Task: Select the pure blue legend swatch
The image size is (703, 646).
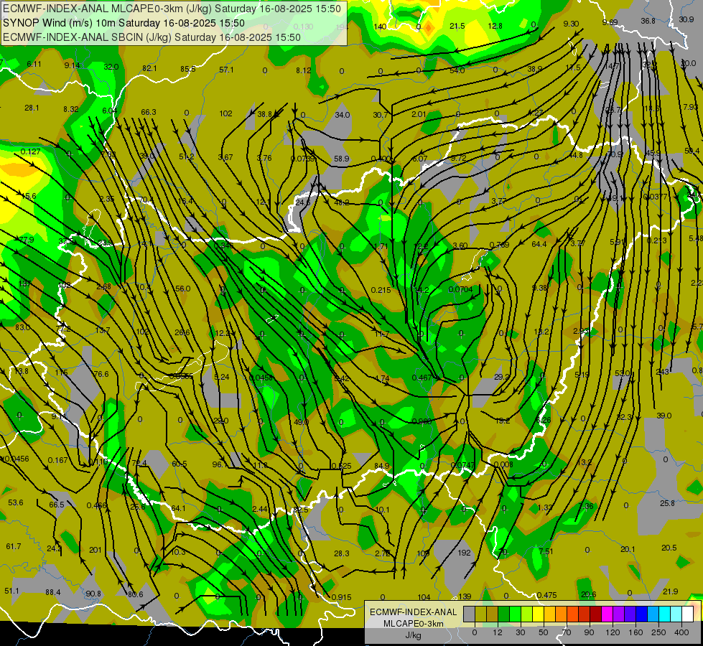Action: pos(641,614)
